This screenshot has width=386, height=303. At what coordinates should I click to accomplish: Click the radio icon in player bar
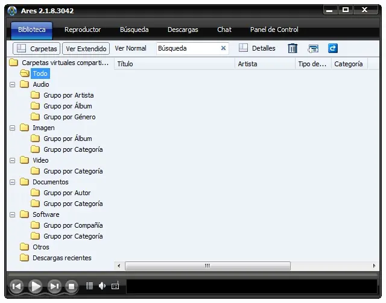(115, 286)
